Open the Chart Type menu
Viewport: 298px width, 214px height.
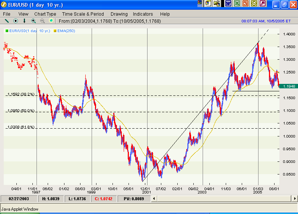45,14
